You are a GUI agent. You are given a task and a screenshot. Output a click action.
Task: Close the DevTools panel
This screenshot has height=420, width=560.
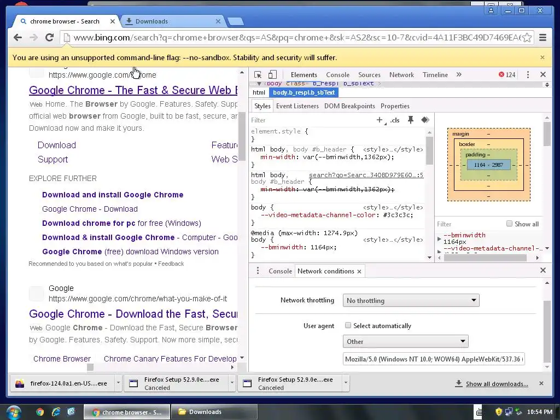[x=543, y=74]
